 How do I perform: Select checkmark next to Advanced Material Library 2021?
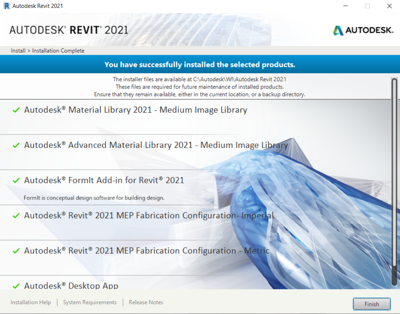(15, 145)
